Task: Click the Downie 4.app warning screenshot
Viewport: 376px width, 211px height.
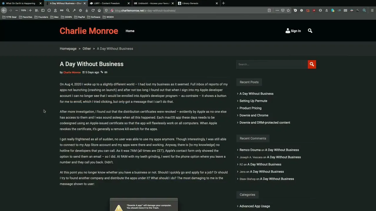Action: (144, 205)
